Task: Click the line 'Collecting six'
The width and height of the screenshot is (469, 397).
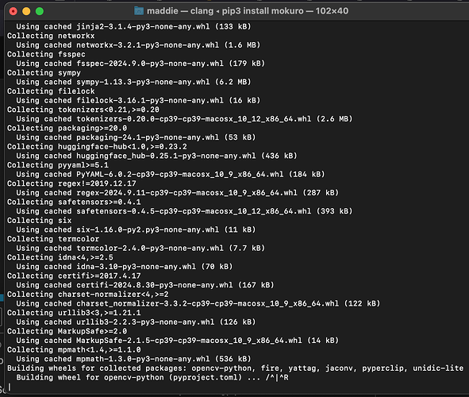Action: (x=40, y=221)
